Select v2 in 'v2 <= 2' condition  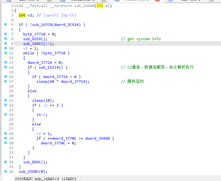coord(45,105)
